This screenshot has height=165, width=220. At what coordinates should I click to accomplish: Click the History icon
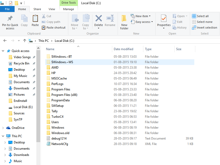(x=174, y=28)
